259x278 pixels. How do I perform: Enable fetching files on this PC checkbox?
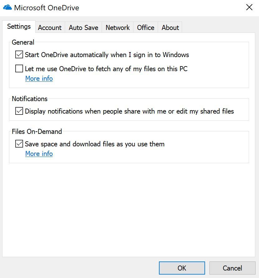pyautogui.click(x=19, y=68)
